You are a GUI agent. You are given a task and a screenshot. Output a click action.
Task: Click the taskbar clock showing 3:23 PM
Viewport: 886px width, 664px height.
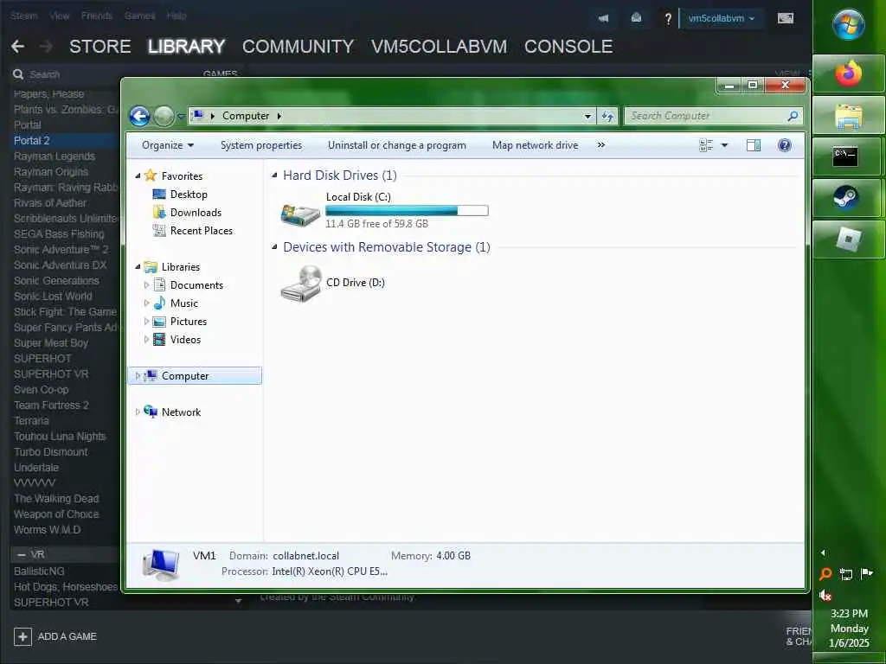pos(849,615)
